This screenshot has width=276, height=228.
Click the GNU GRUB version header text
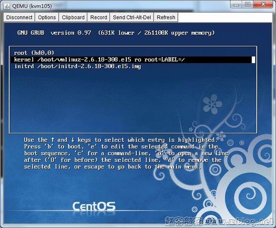point(116,33)
